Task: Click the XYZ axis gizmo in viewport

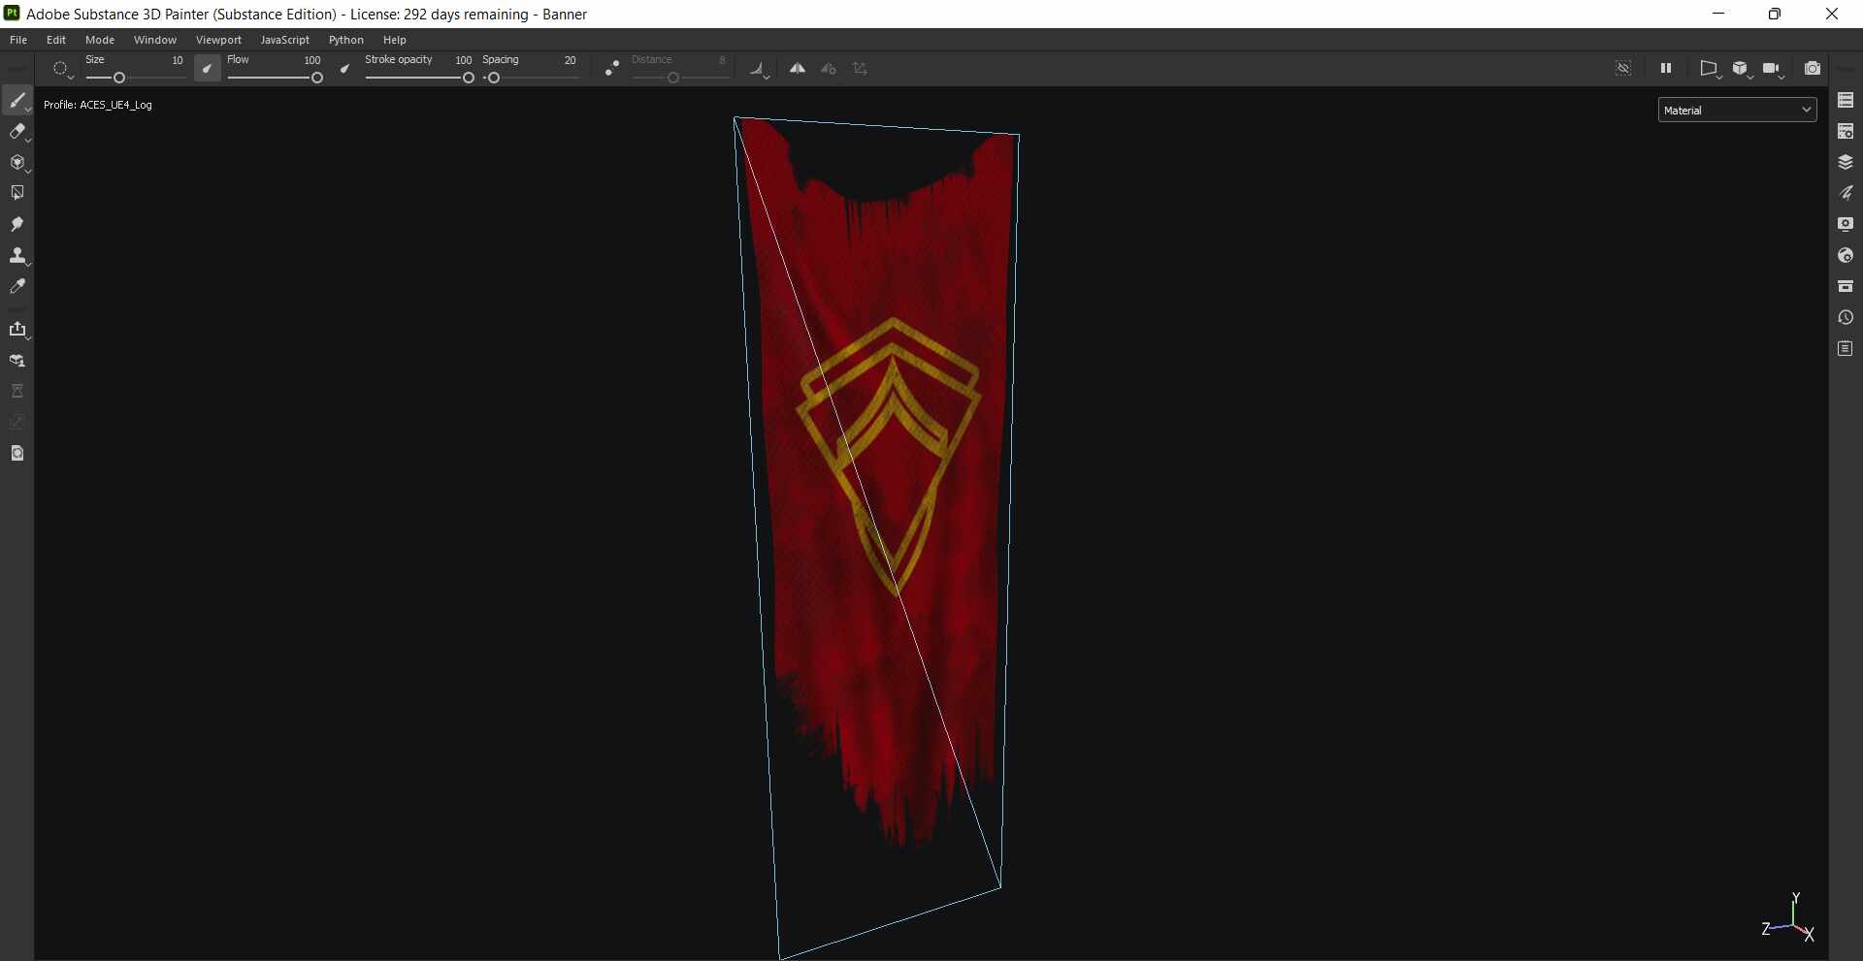Action: 1788,918
